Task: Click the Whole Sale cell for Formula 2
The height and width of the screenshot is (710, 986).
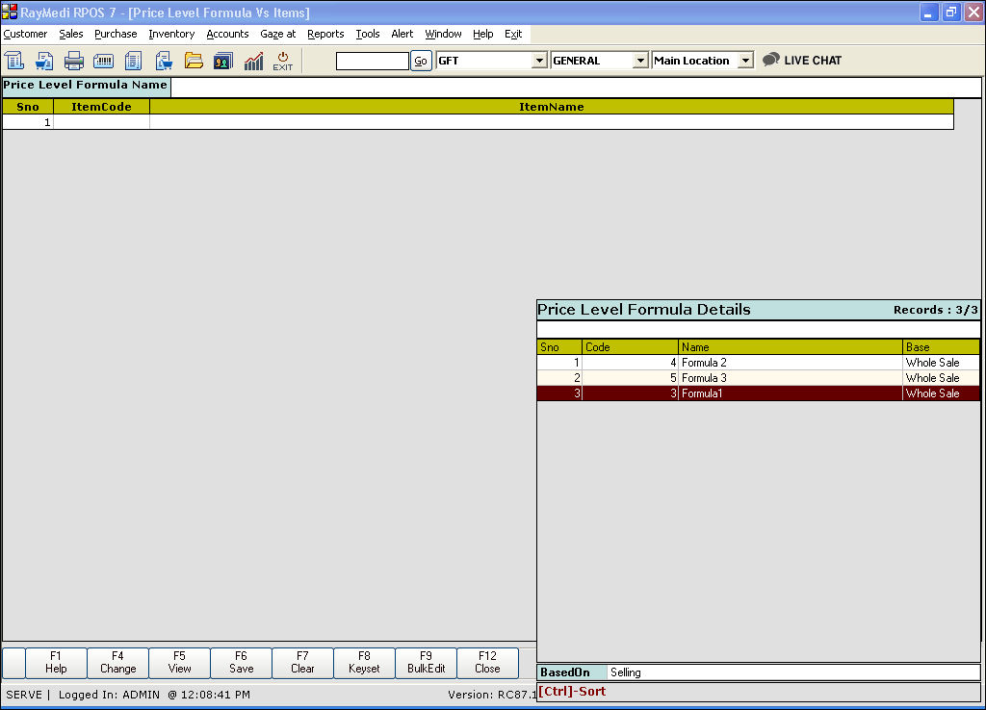Action: tap(942, 363)
